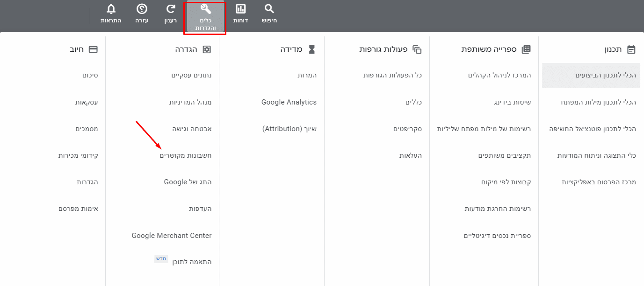Open רשימות של מילות מפתח שליליות
Viewport: 644px width, 286px height.
pos(484,129)
